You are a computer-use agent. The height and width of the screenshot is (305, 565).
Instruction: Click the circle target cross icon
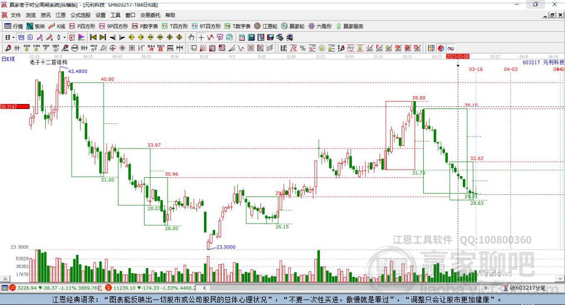pos(113,48)
